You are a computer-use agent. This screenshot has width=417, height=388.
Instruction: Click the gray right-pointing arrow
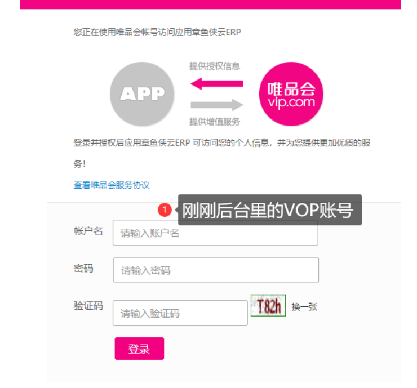(217, 105)
